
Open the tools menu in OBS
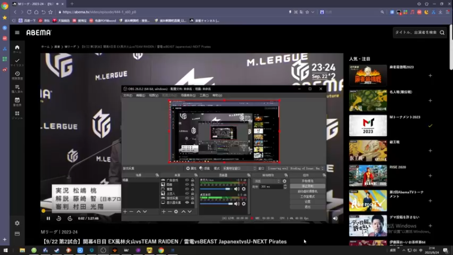click(x=204, y=95)
